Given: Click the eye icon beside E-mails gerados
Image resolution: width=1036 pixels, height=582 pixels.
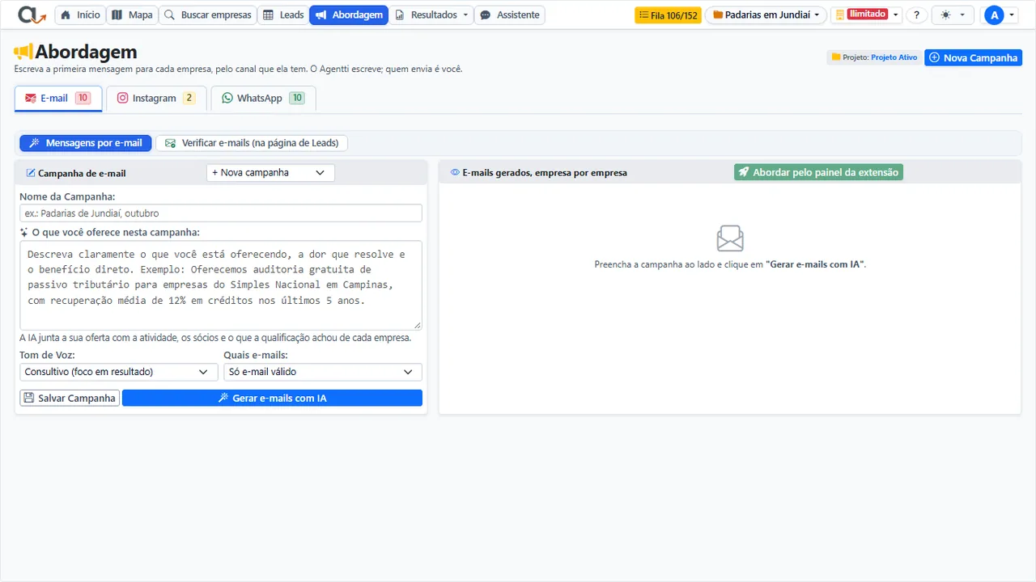Looking at the screenshot, I should pyautogui.click(x=455, y=172).
